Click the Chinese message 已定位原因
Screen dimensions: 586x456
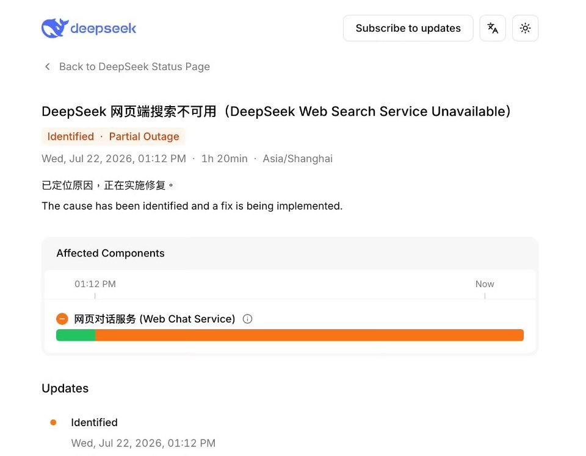107,185
